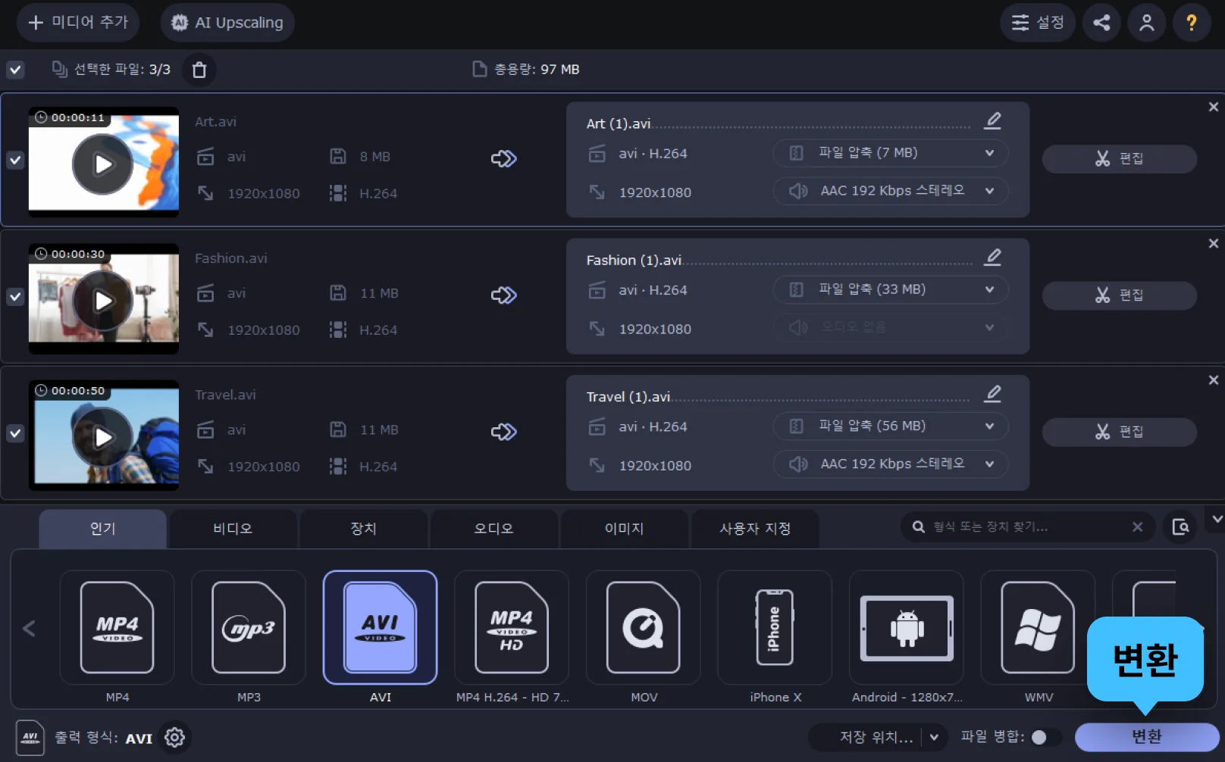The image size is (1225, 762).
Task: Delete selected files with trash icon
Action: point(199,70)
